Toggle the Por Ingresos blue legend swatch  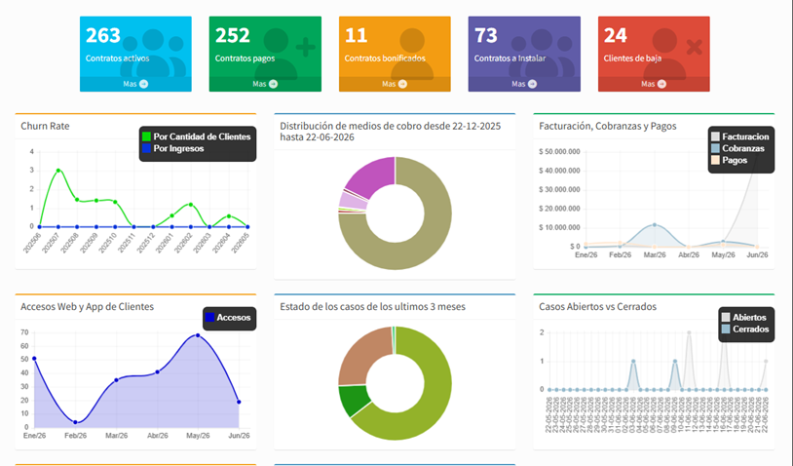[147, 149]
